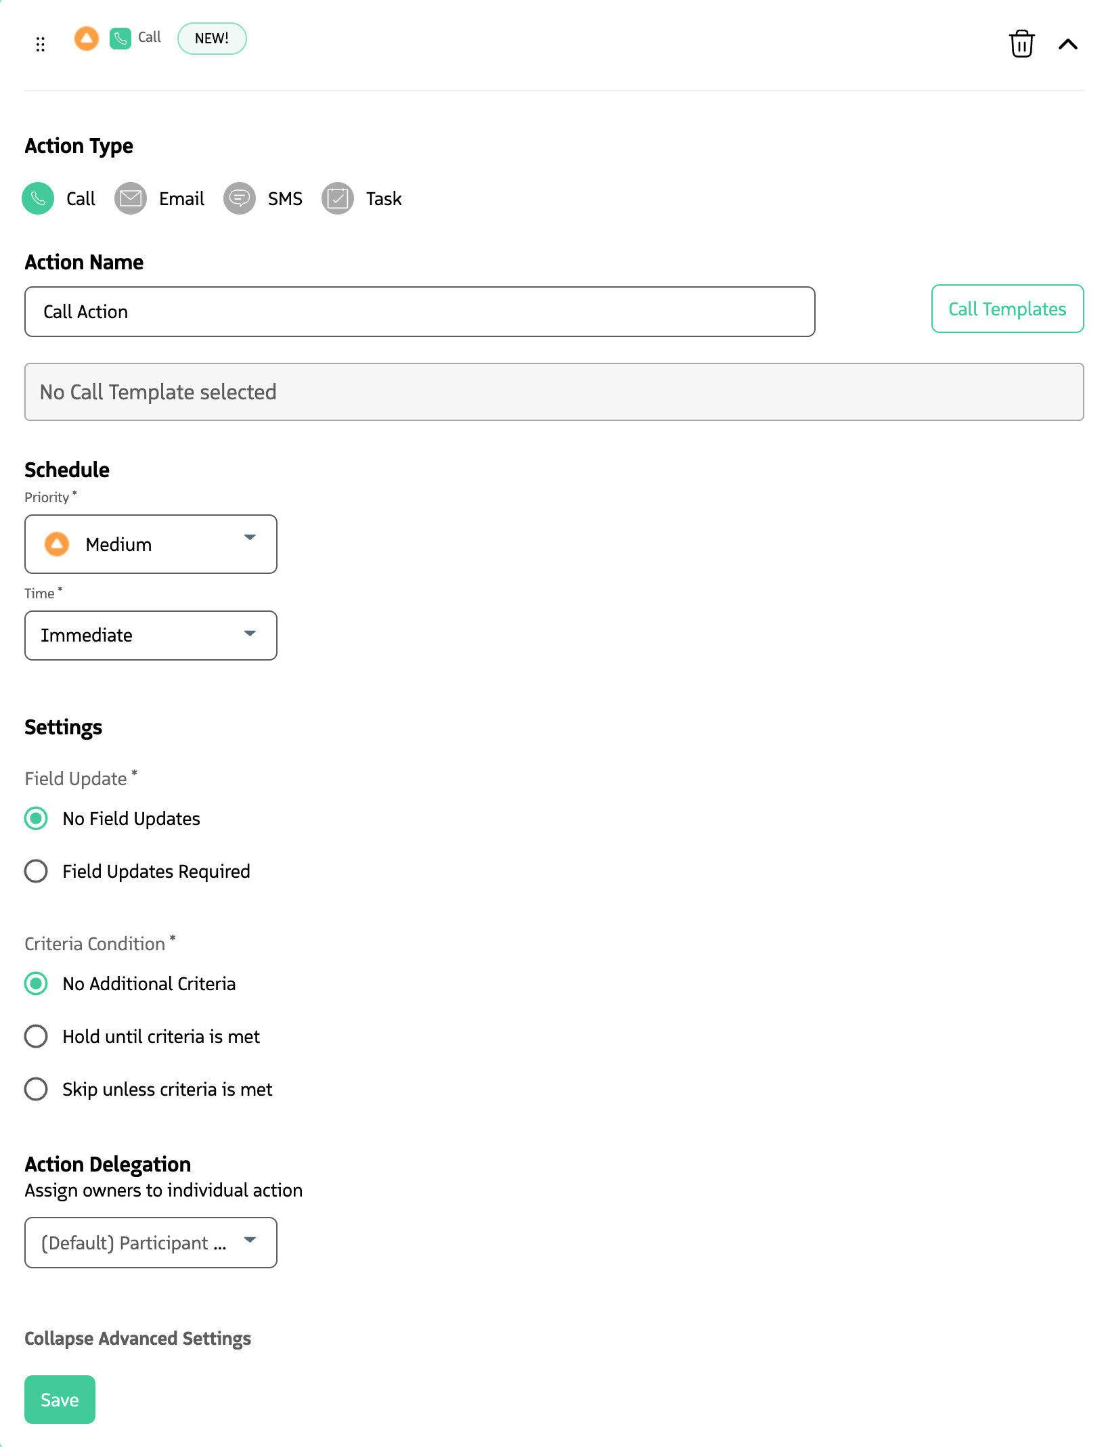Click Collapse Advanced Settings
Image resolution: width=1106 pixels, height=1447 pixels.
tap(137, 1338)
